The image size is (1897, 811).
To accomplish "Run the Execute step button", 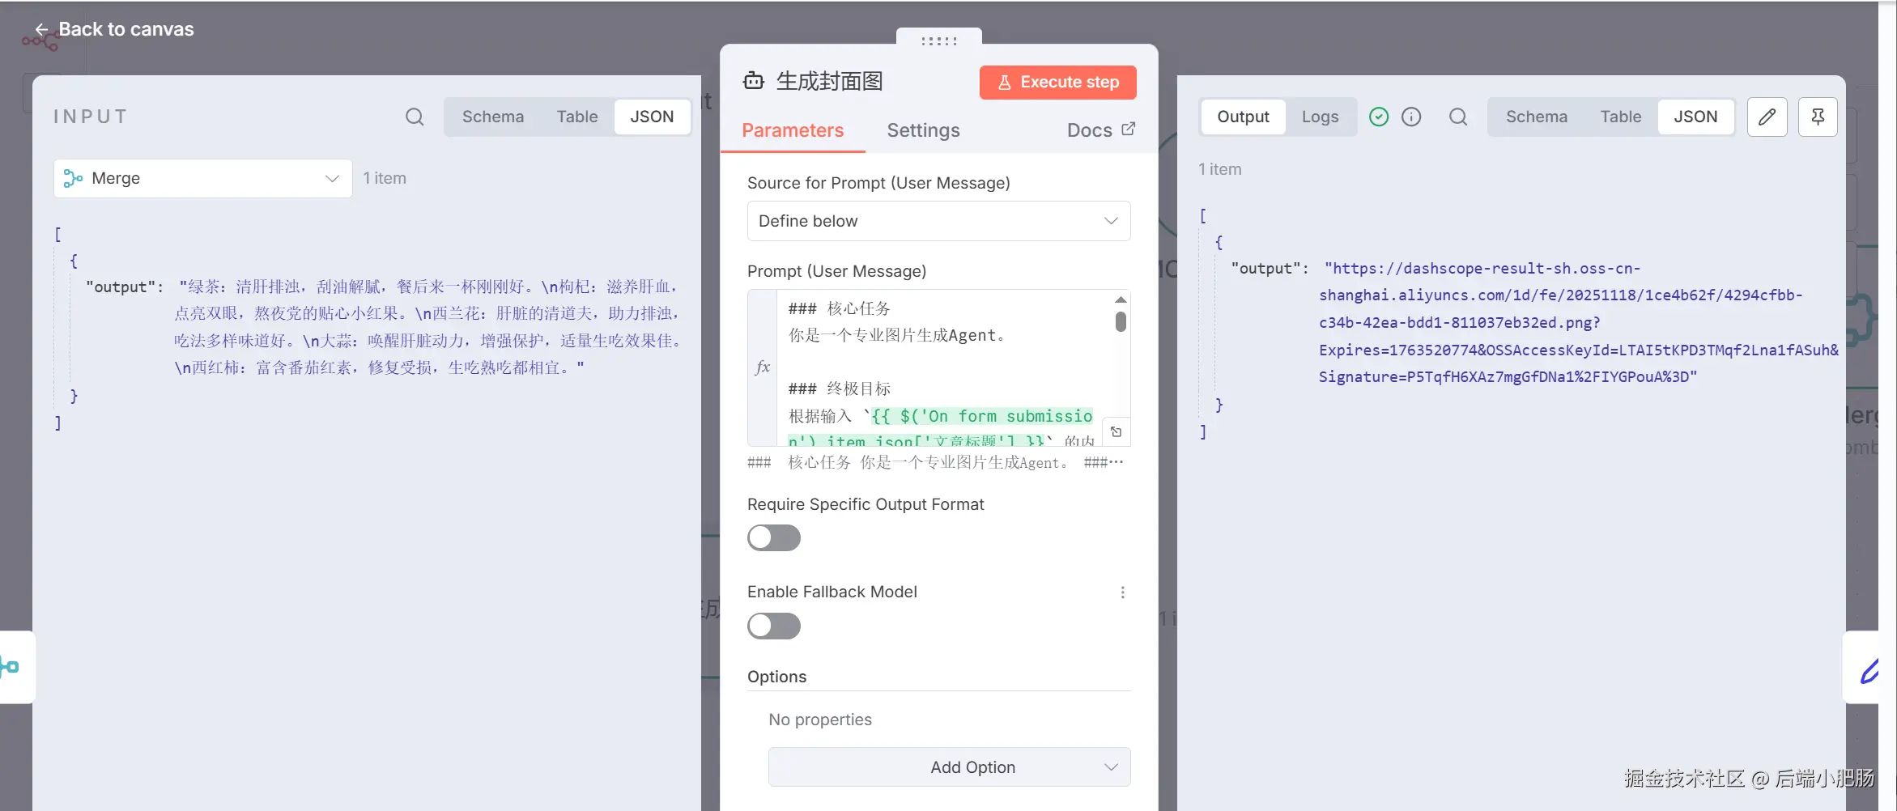I will pos(1057,82).
